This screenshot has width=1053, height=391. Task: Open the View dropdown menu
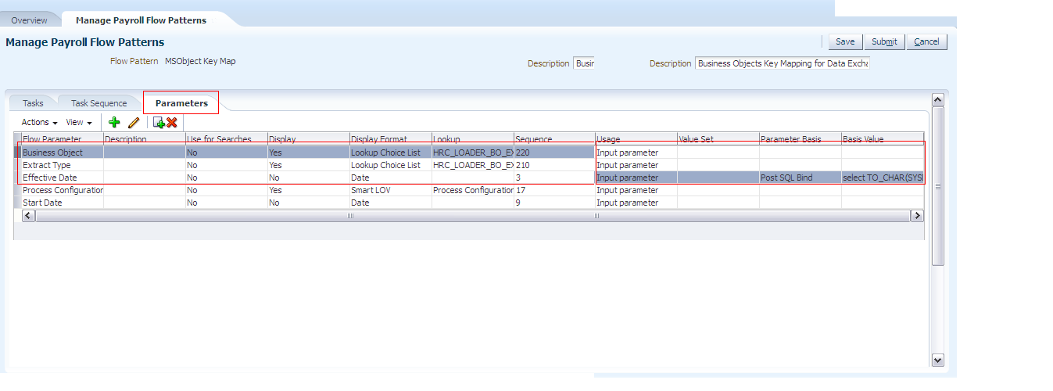(79, 123)
